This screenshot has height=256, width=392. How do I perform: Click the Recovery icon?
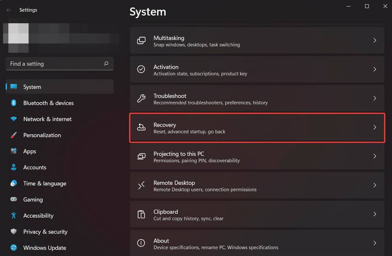141,127
